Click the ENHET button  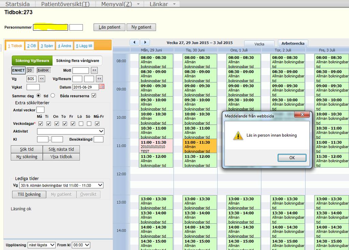[18, 71]
